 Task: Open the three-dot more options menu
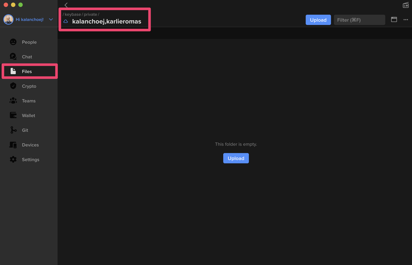(406, 20)
